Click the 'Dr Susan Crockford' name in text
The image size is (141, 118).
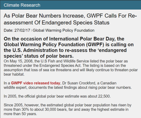[x=79, y=83]
